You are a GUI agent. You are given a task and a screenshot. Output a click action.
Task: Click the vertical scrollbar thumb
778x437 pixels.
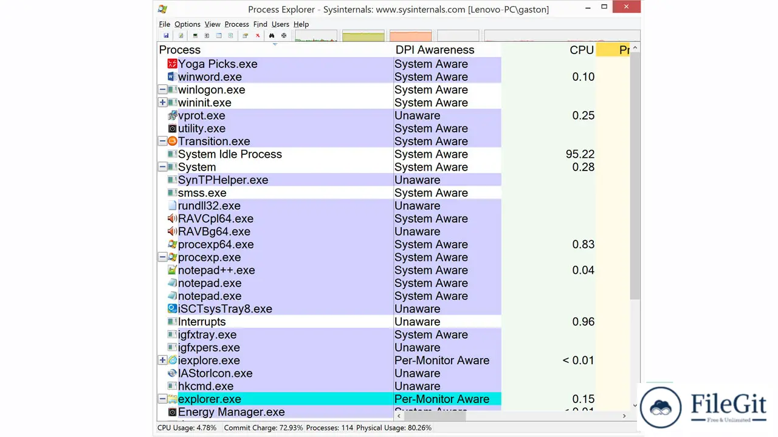[x=635, y=177]
